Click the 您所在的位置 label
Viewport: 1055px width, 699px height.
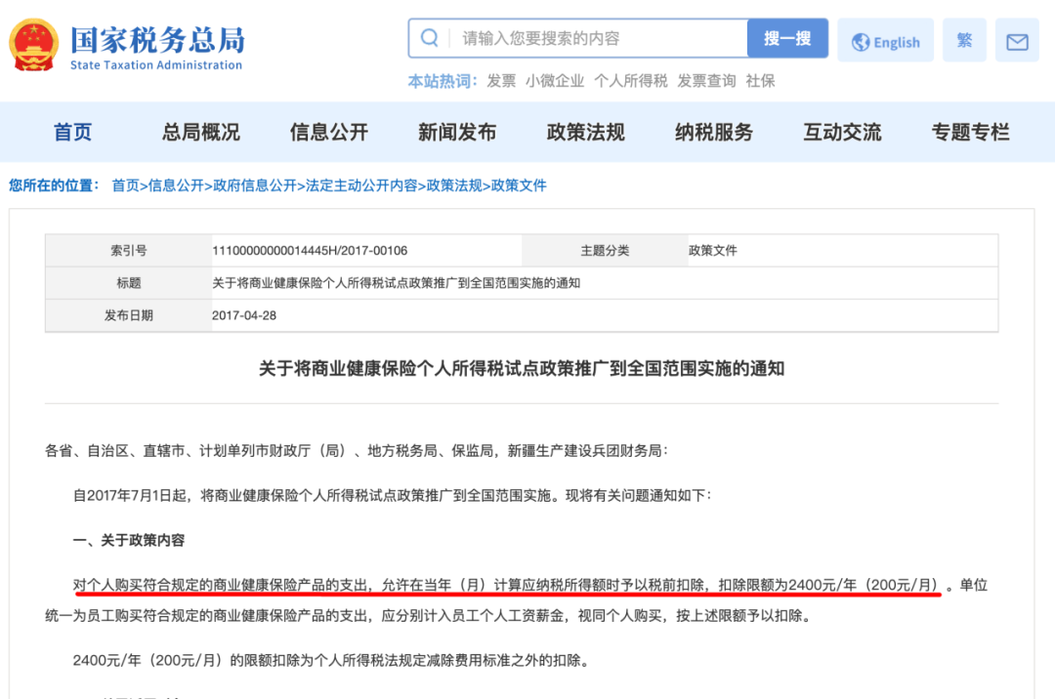(54, 185)
